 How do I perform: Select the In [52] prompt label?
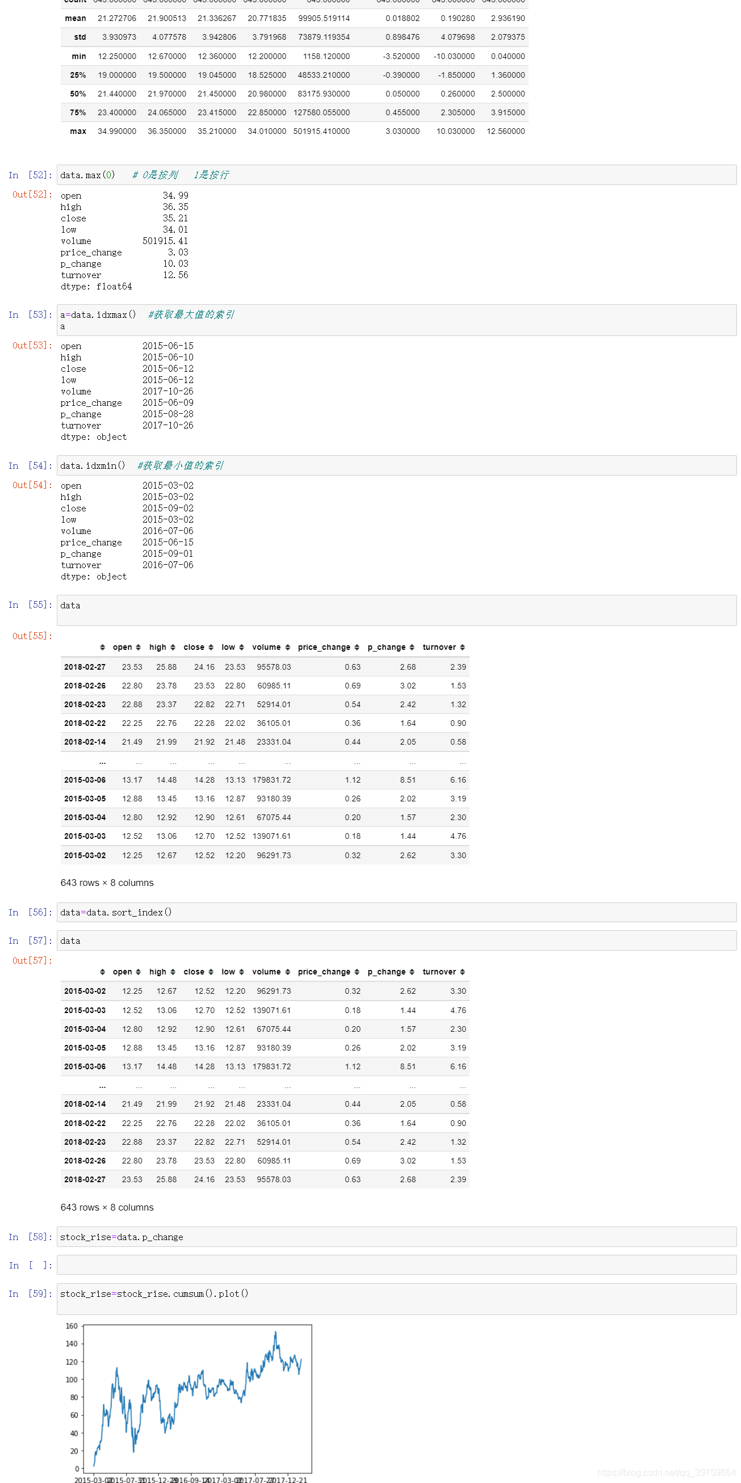[x=31, y=175]
